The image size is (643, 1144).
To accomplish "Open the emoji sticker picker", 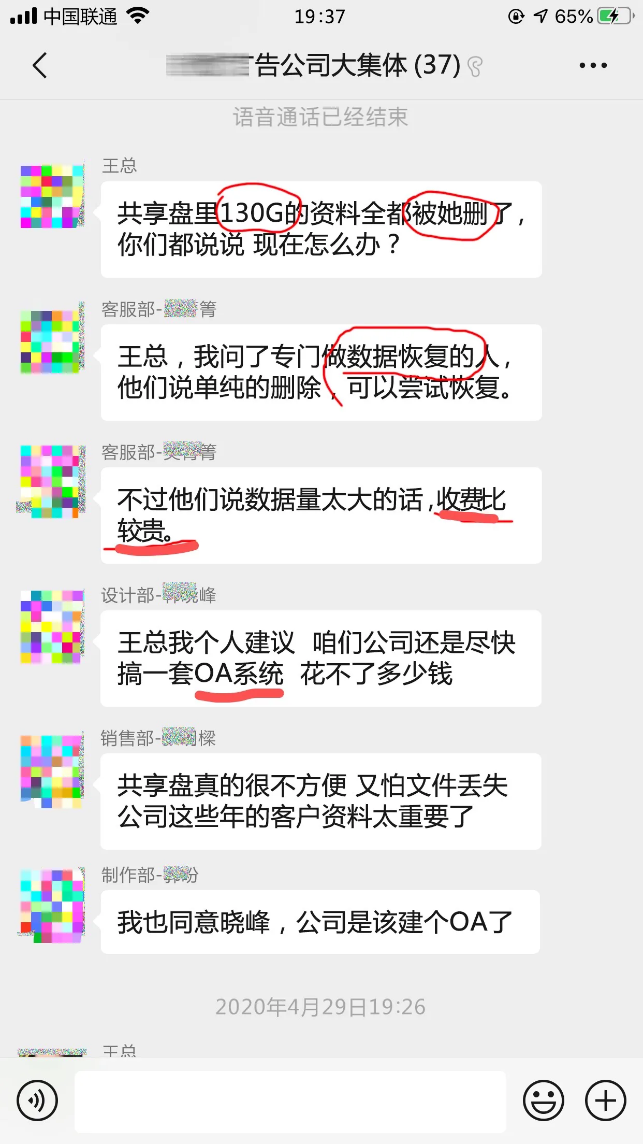I will [x=543, y=1100].
